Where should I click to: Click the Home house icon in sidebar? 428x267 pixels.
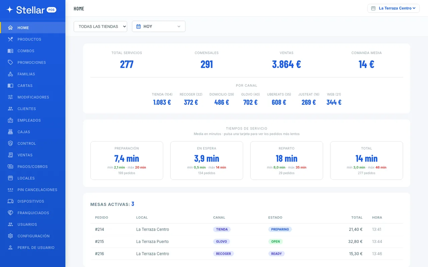(10, 28)
